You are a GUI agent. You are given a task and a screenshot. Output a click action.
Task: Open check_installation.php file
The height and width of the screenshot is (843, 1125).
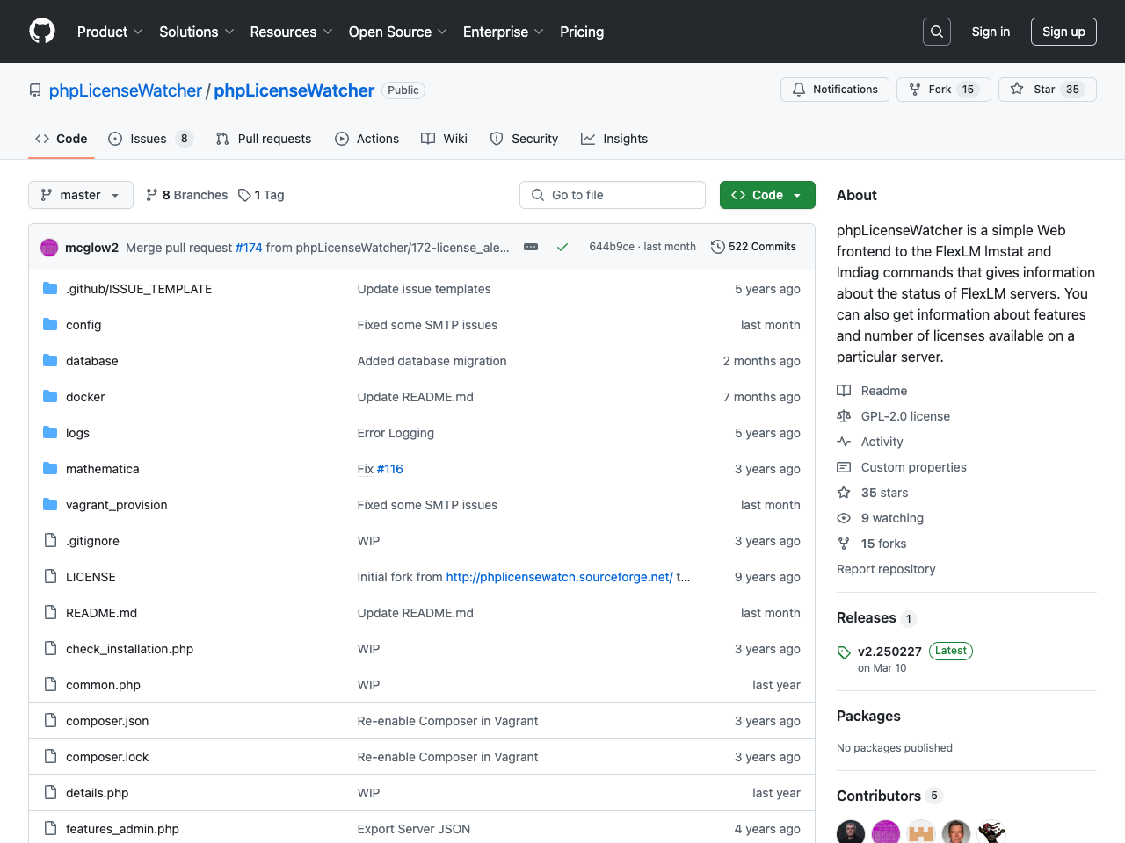coord(129,649)
